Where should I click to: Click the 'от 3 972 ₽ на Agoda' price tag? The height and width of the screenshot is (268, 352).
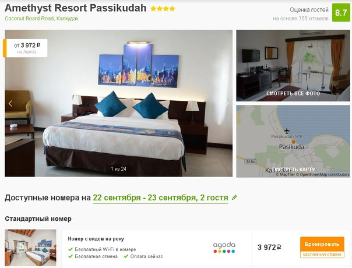(x=25, y=48)
